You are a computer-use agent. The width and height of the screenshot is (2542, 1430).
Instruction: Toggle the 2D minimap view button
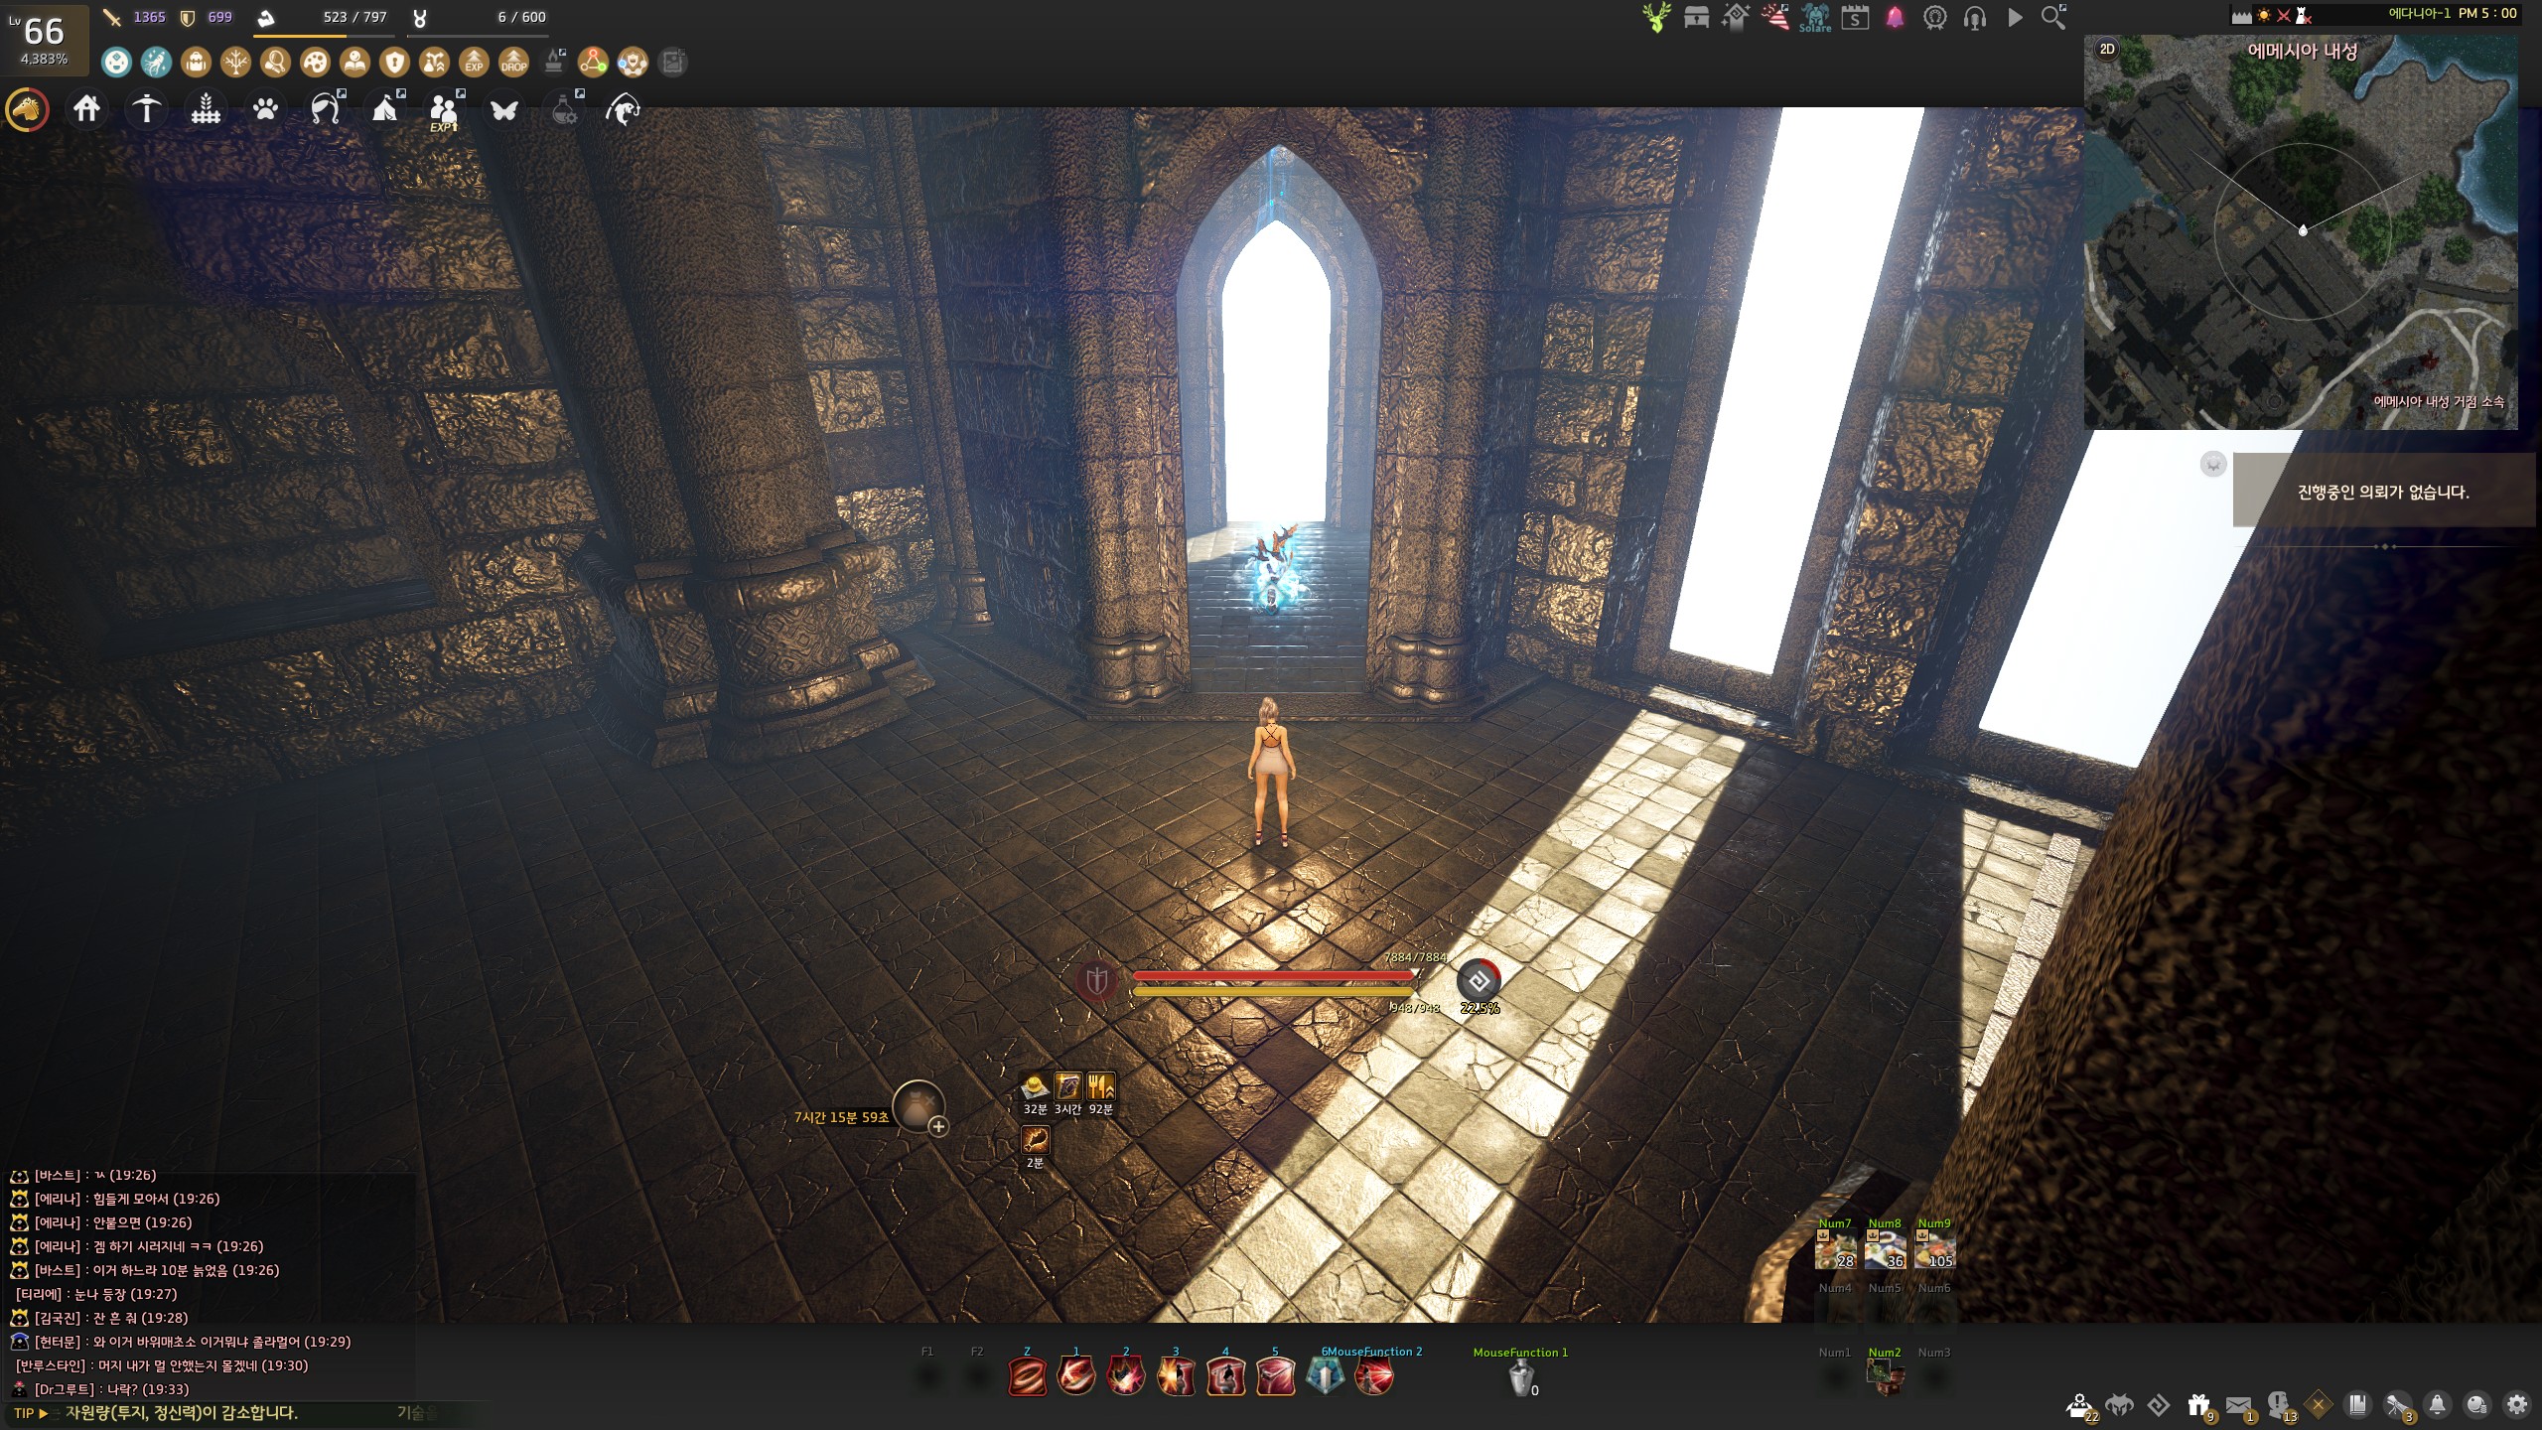[2107, 49]
